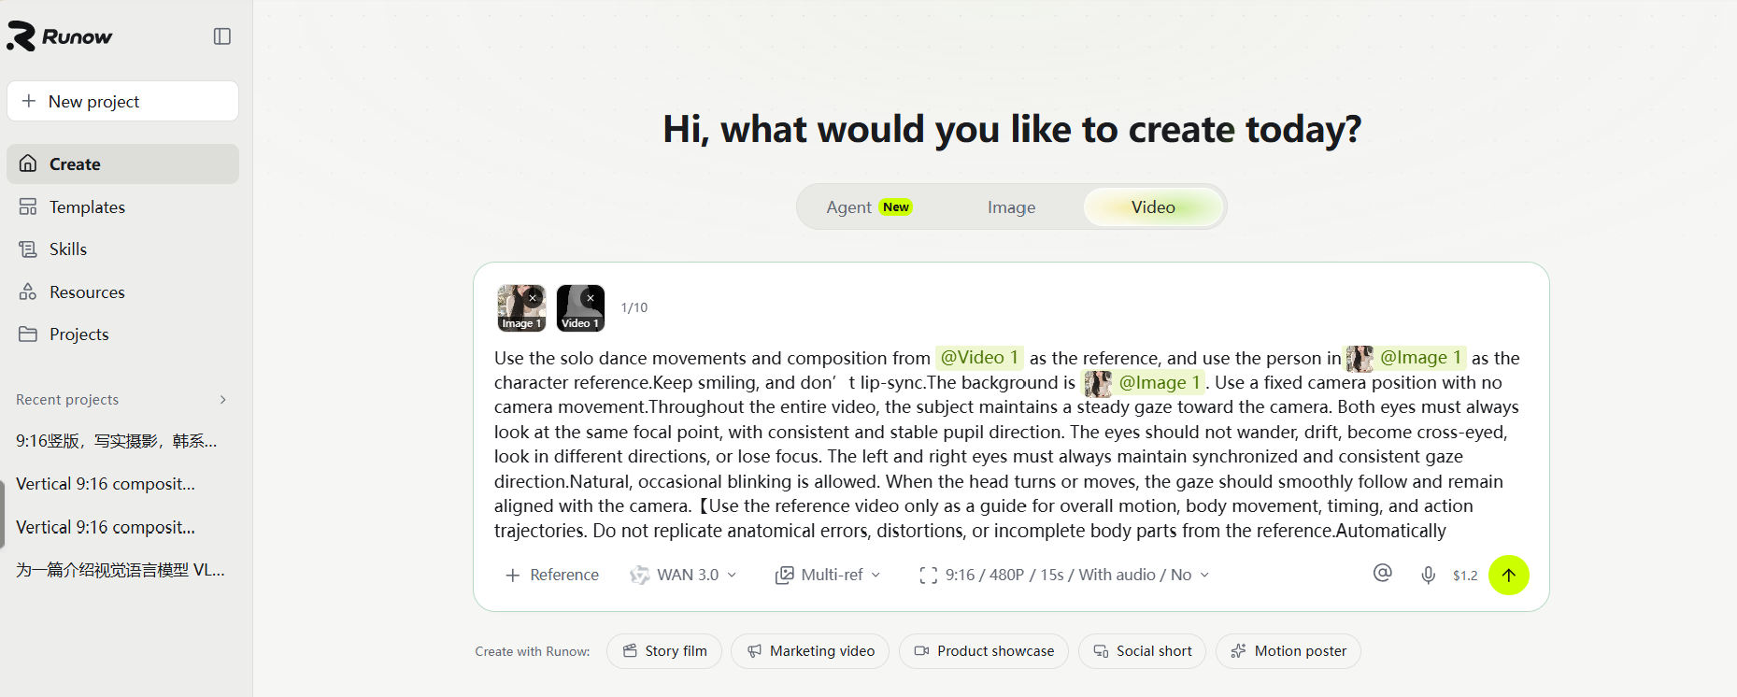Add a Reference file
The image size is (1737, 697).
coord(552,575)
